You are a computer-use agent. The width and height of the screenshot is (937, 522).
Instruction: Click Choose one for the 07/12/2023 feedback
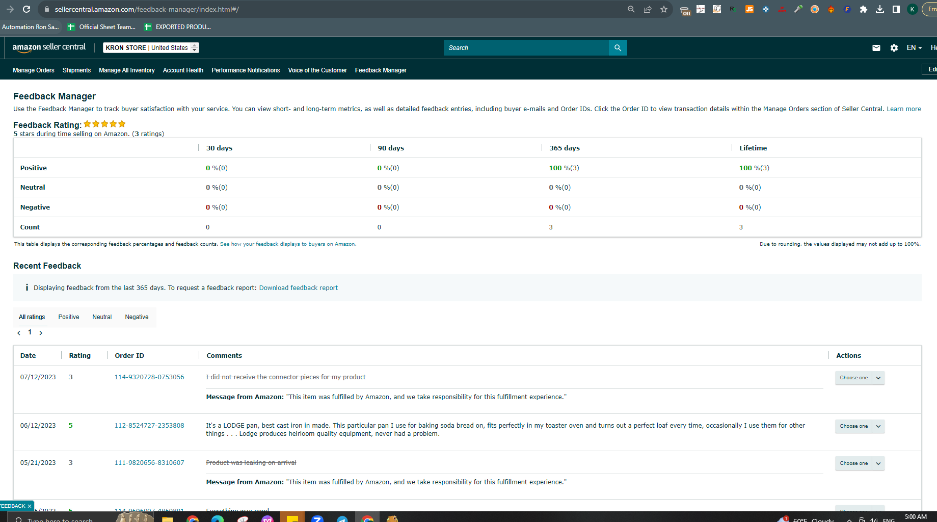tap(854, 378)
